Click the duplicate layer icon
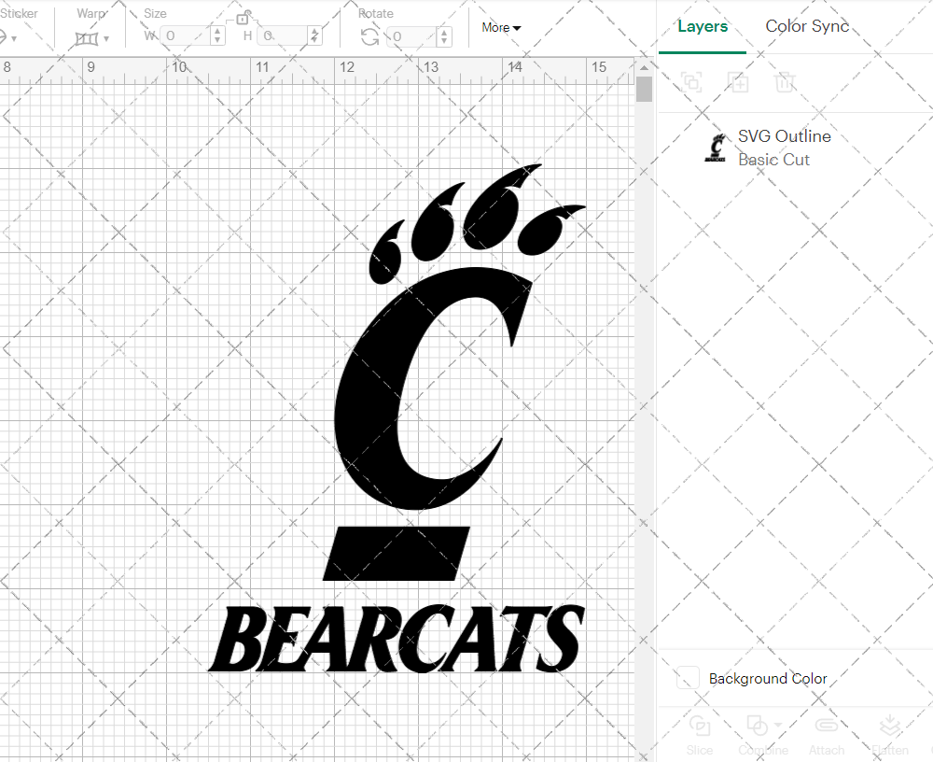 [x=739, y=82]
